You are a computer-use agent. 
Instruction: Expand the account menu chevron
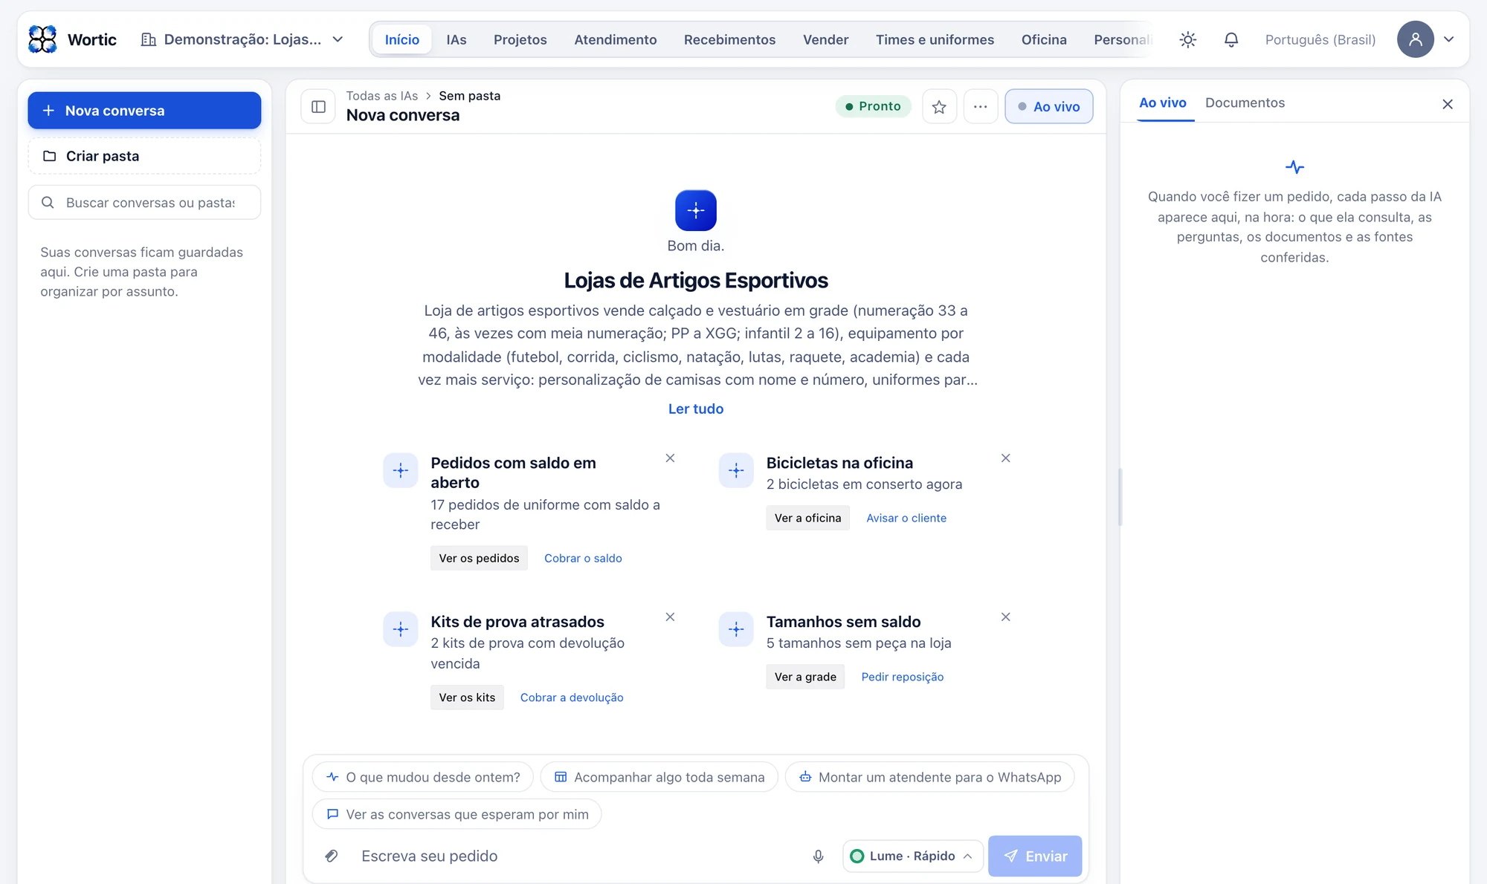coord(1449,39)
